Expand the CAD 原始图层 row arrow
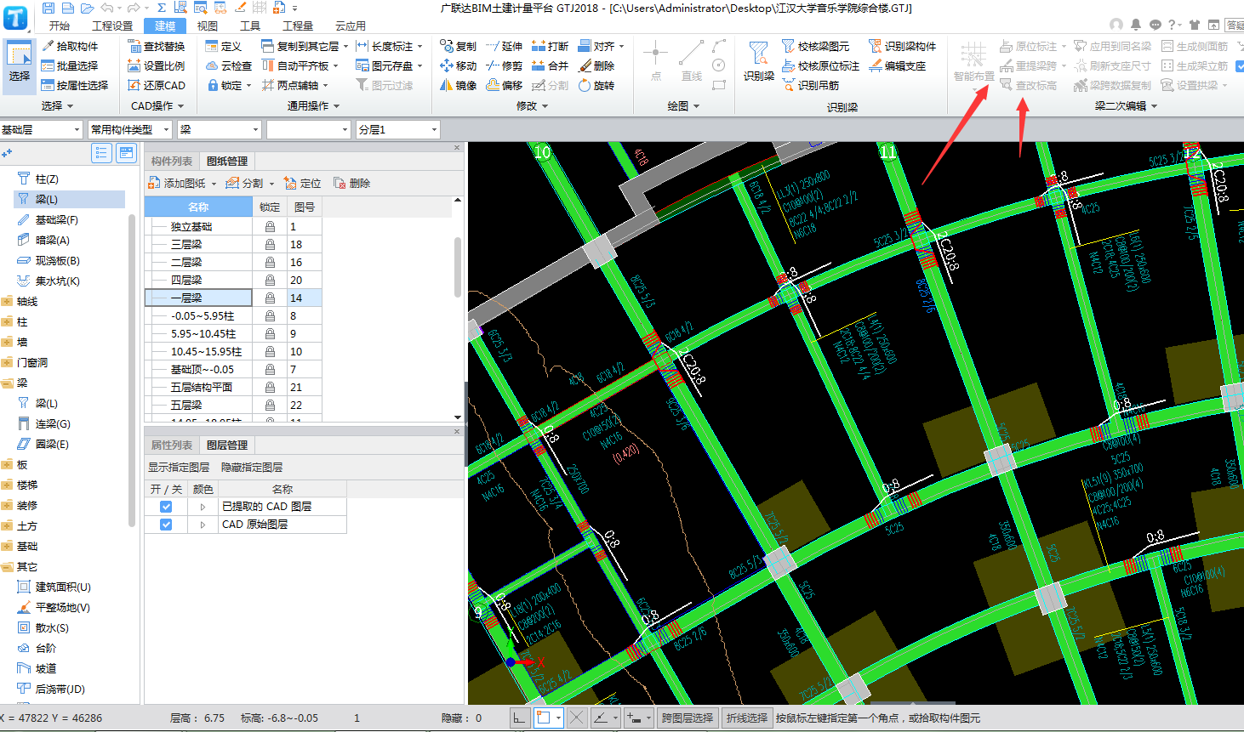The width and height of the screenshot is (1244, 732). pos(203,525)
